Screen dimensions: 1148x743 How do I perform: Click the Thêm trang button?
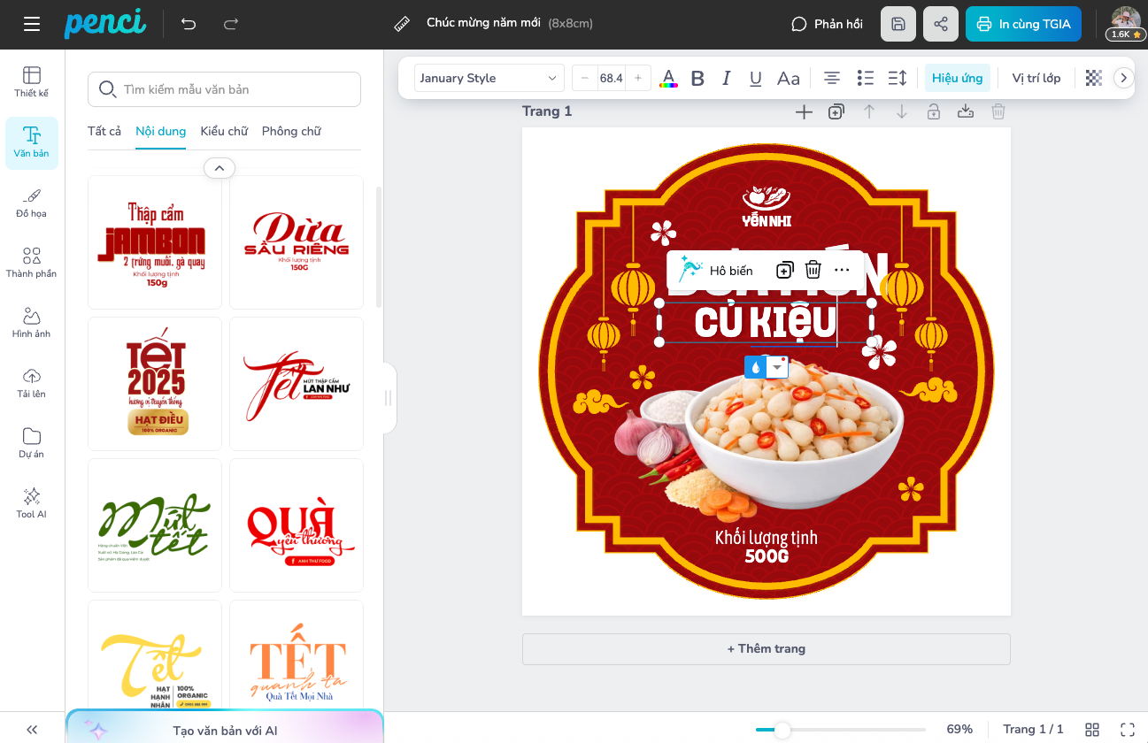tap(766, 648)
